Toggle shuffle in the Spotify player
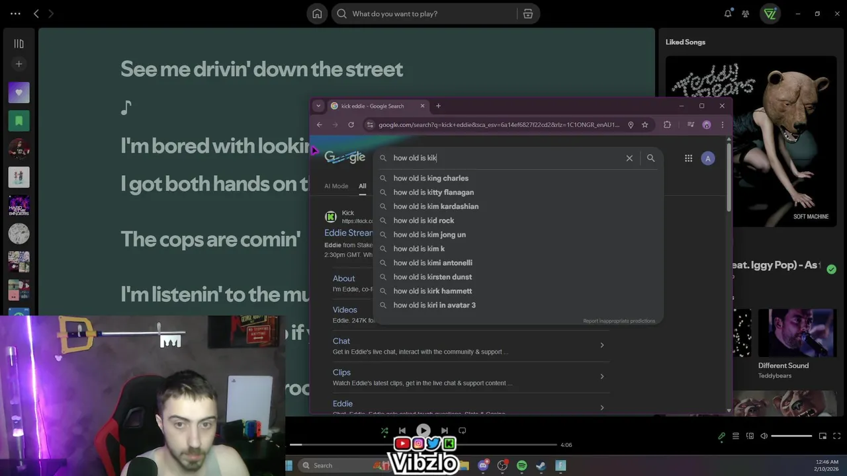Screen dimensions: 847x476 pyautogui.click(x=384, y=430)
